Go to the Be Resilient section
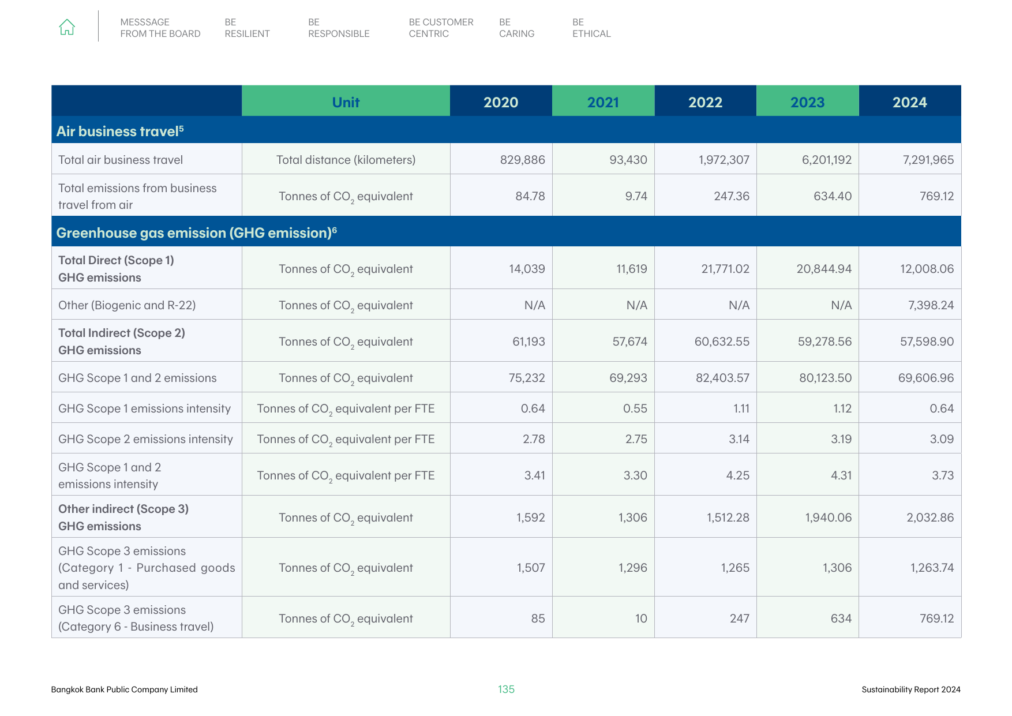Screen dimensions: 1012x716 pyautogui.click(x=247, y=28)
